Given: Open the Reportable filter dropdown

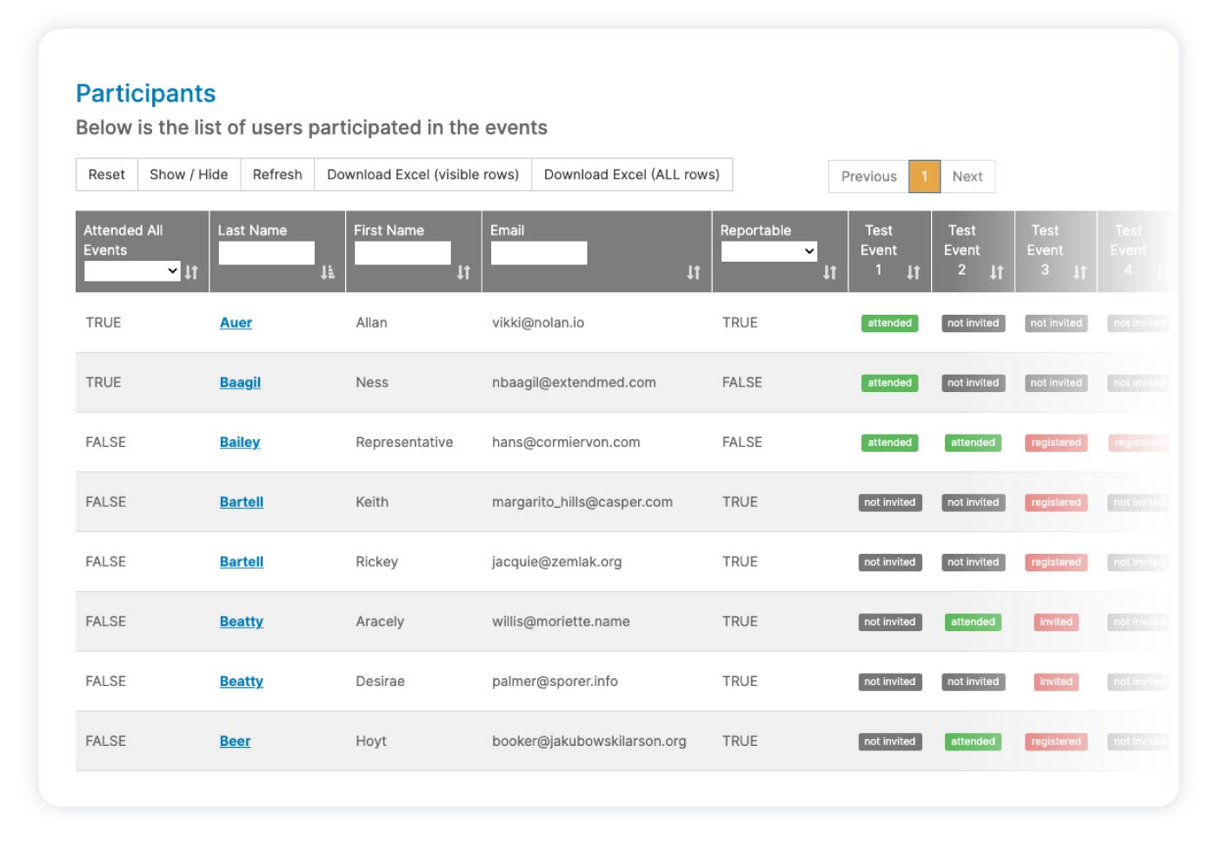Looking at the screenshot, I should pos(768,251).
